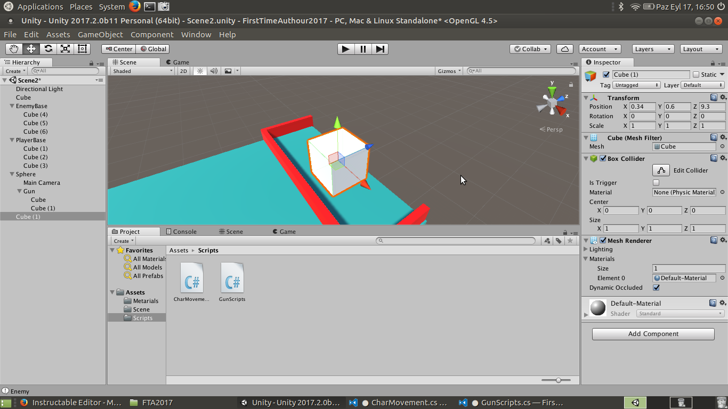The image size is (728, 409).
Task: Select the Scale tool
Action: tap(66, 49)
